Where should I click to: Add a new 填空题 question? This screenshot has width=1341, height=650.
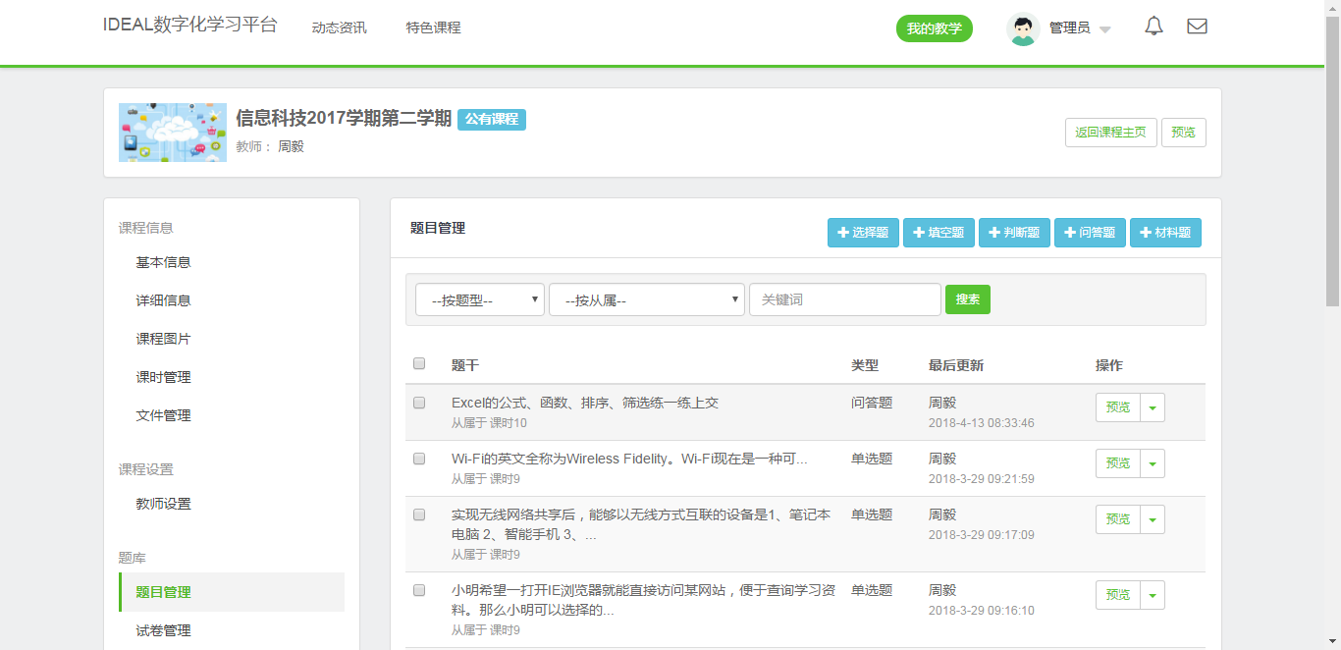(939, 233)
